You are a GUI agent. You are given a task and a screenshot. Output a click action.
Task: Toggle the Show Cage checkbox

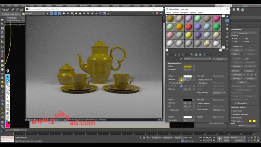pos(232,121)
